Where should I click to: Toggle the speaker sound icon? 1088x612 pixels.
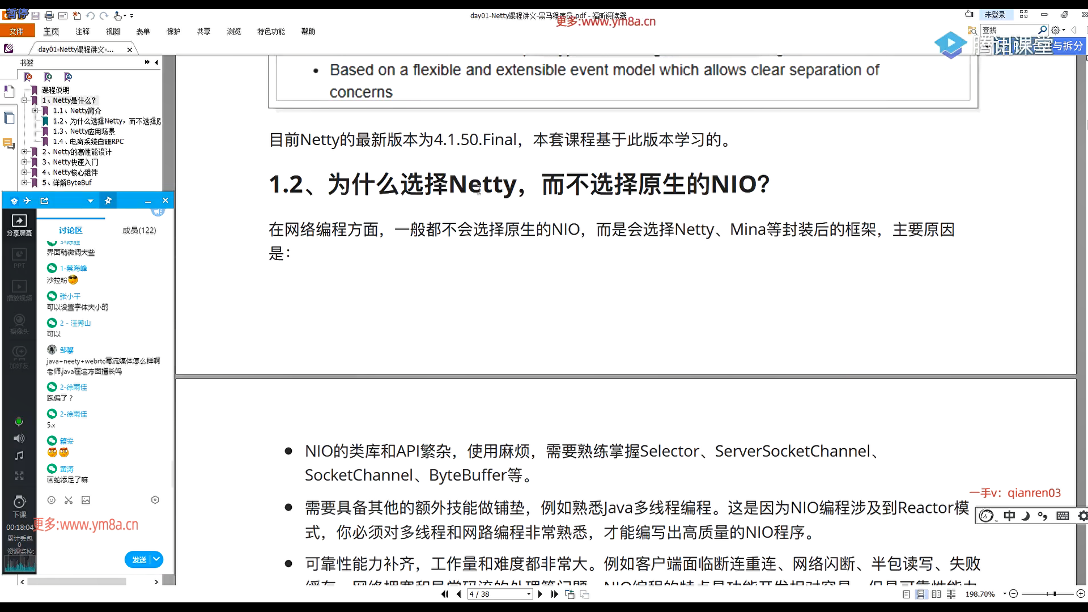pyautogui.click(x=19, y=439)
